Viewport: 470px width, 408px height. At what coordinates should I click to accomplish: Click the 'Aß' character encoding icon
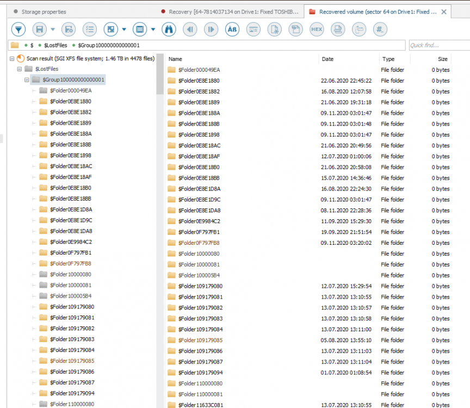(x=232, y=29)
